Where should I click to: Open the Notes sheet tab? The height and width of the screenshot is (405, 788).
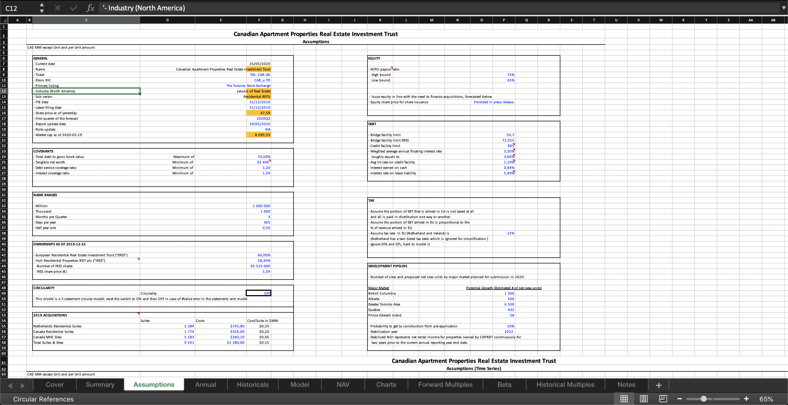point(626,385)
